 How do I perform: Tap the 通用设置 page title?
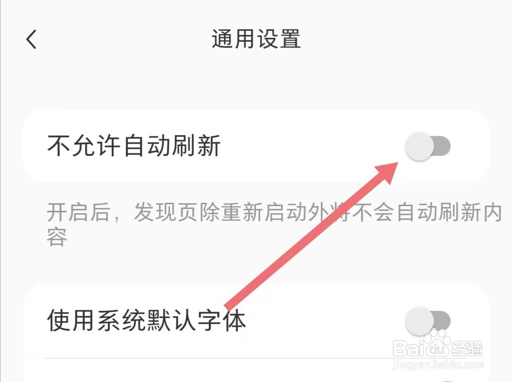pos(256,39)
